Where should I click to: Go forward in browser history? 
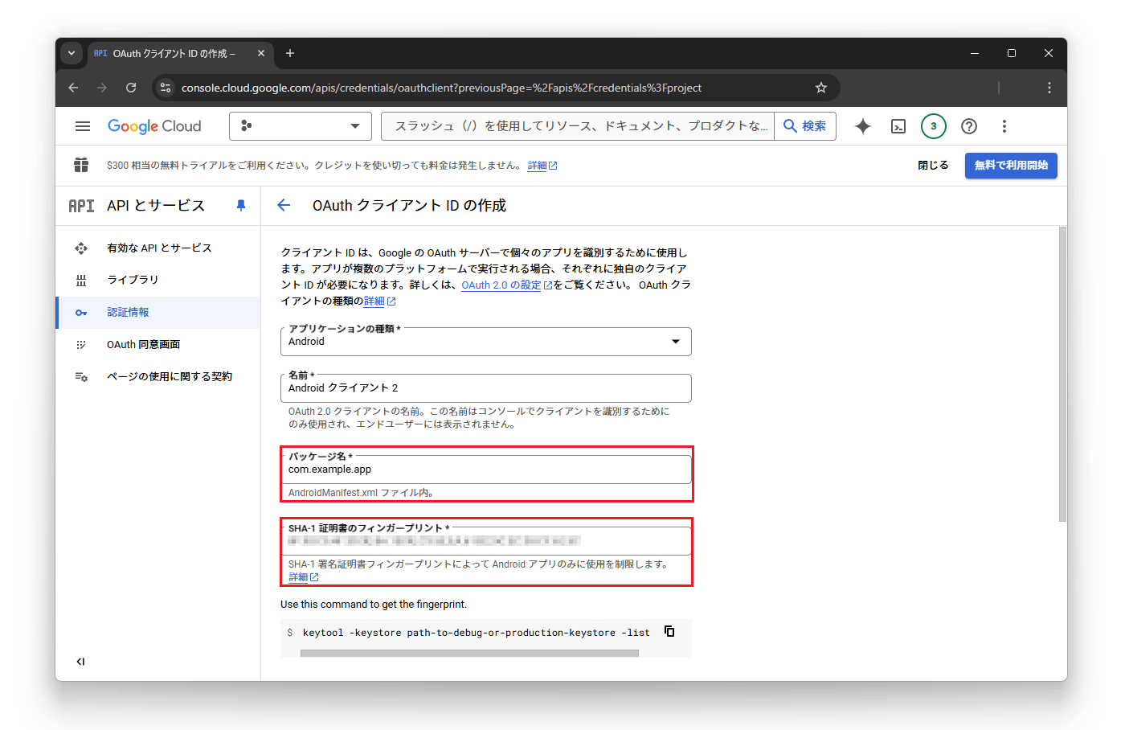click(x=102, y=88)
